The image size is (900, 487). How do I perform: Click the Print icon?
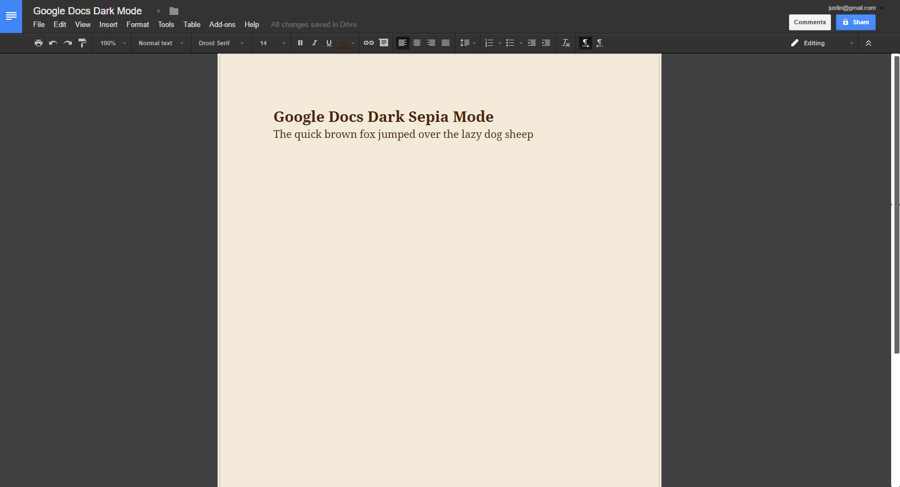[x=39, y=43]
